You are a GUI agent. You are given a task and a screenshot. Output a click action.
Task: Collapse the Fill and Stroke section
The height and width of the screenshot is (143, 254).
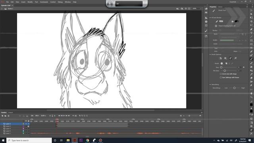(210, 17)
